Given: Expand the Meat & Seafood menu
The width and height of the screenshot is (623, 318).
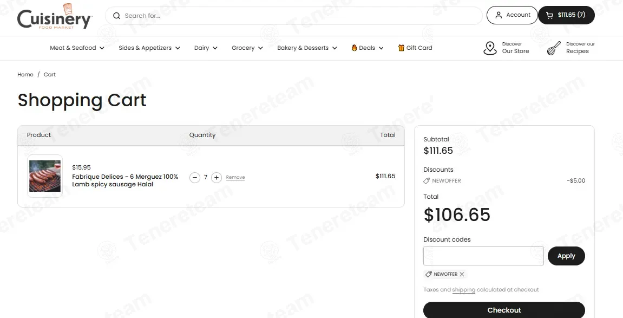Looking at the screenshot, I should 77,48.
